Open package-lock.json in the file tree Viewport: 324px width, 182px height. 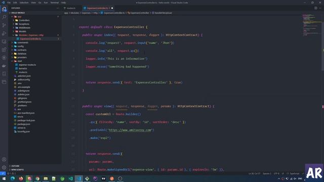[35, 120]
